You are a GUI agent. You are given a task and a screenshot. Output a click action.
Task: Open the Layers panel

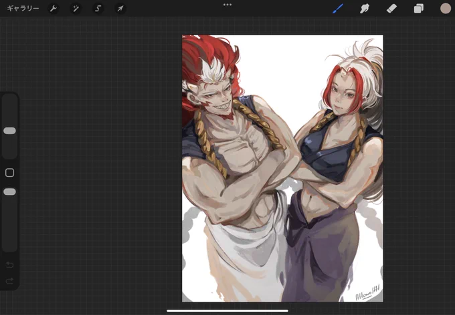pyautogui.click(x=418, y=9)
